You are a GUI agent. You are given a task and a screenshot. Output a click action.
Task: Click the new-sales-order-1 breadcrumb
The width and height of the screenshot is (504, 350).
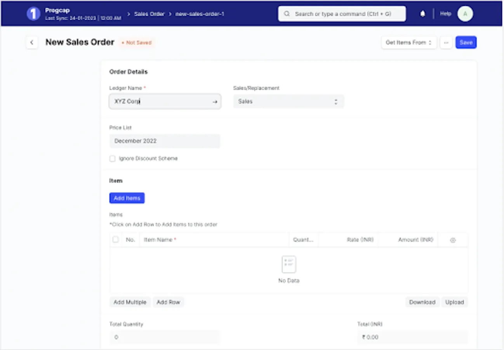click(x=200, y=14)
